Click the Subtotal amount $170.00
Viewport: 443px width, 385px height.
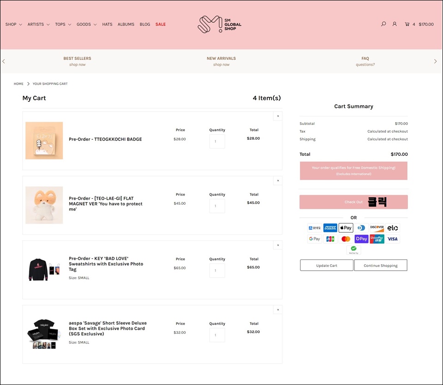click(x=401, y=124)
